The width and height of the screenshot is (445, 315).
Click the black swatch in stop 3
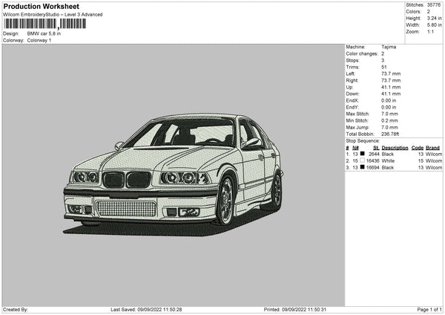363,168
